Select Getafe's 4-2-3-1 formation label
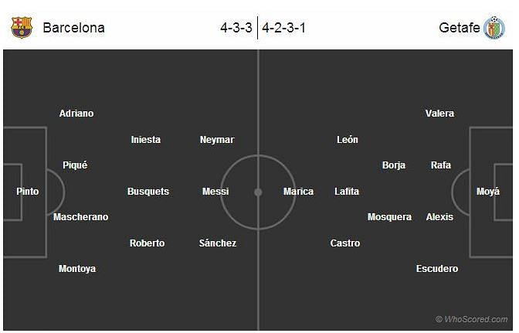This screenshot has height=333, width=519. pos(283,28)
